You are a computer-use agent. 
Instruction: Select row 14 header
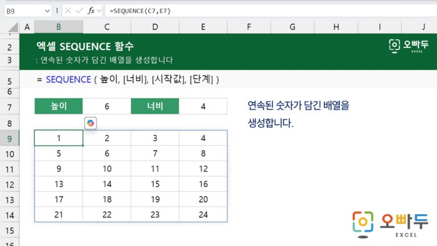[10, 215]
